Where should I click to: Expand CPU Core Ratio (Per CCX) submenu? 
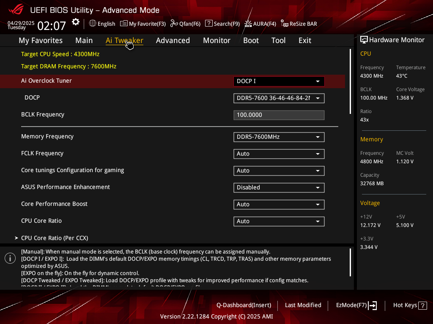click(x=55, y=238)
